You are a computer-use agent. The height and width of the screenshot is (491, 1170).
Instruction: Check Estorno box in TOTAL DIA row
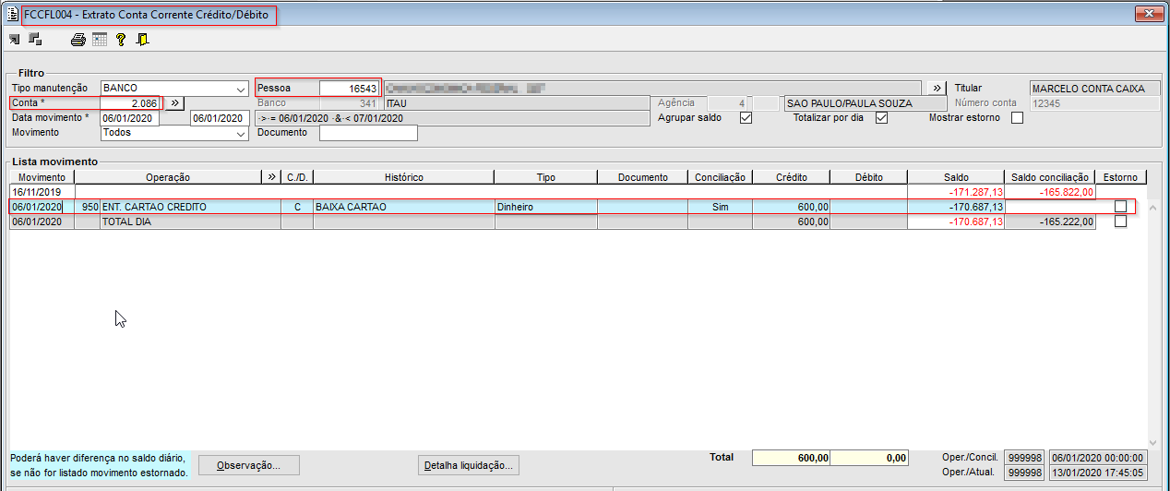(1120, 222)
